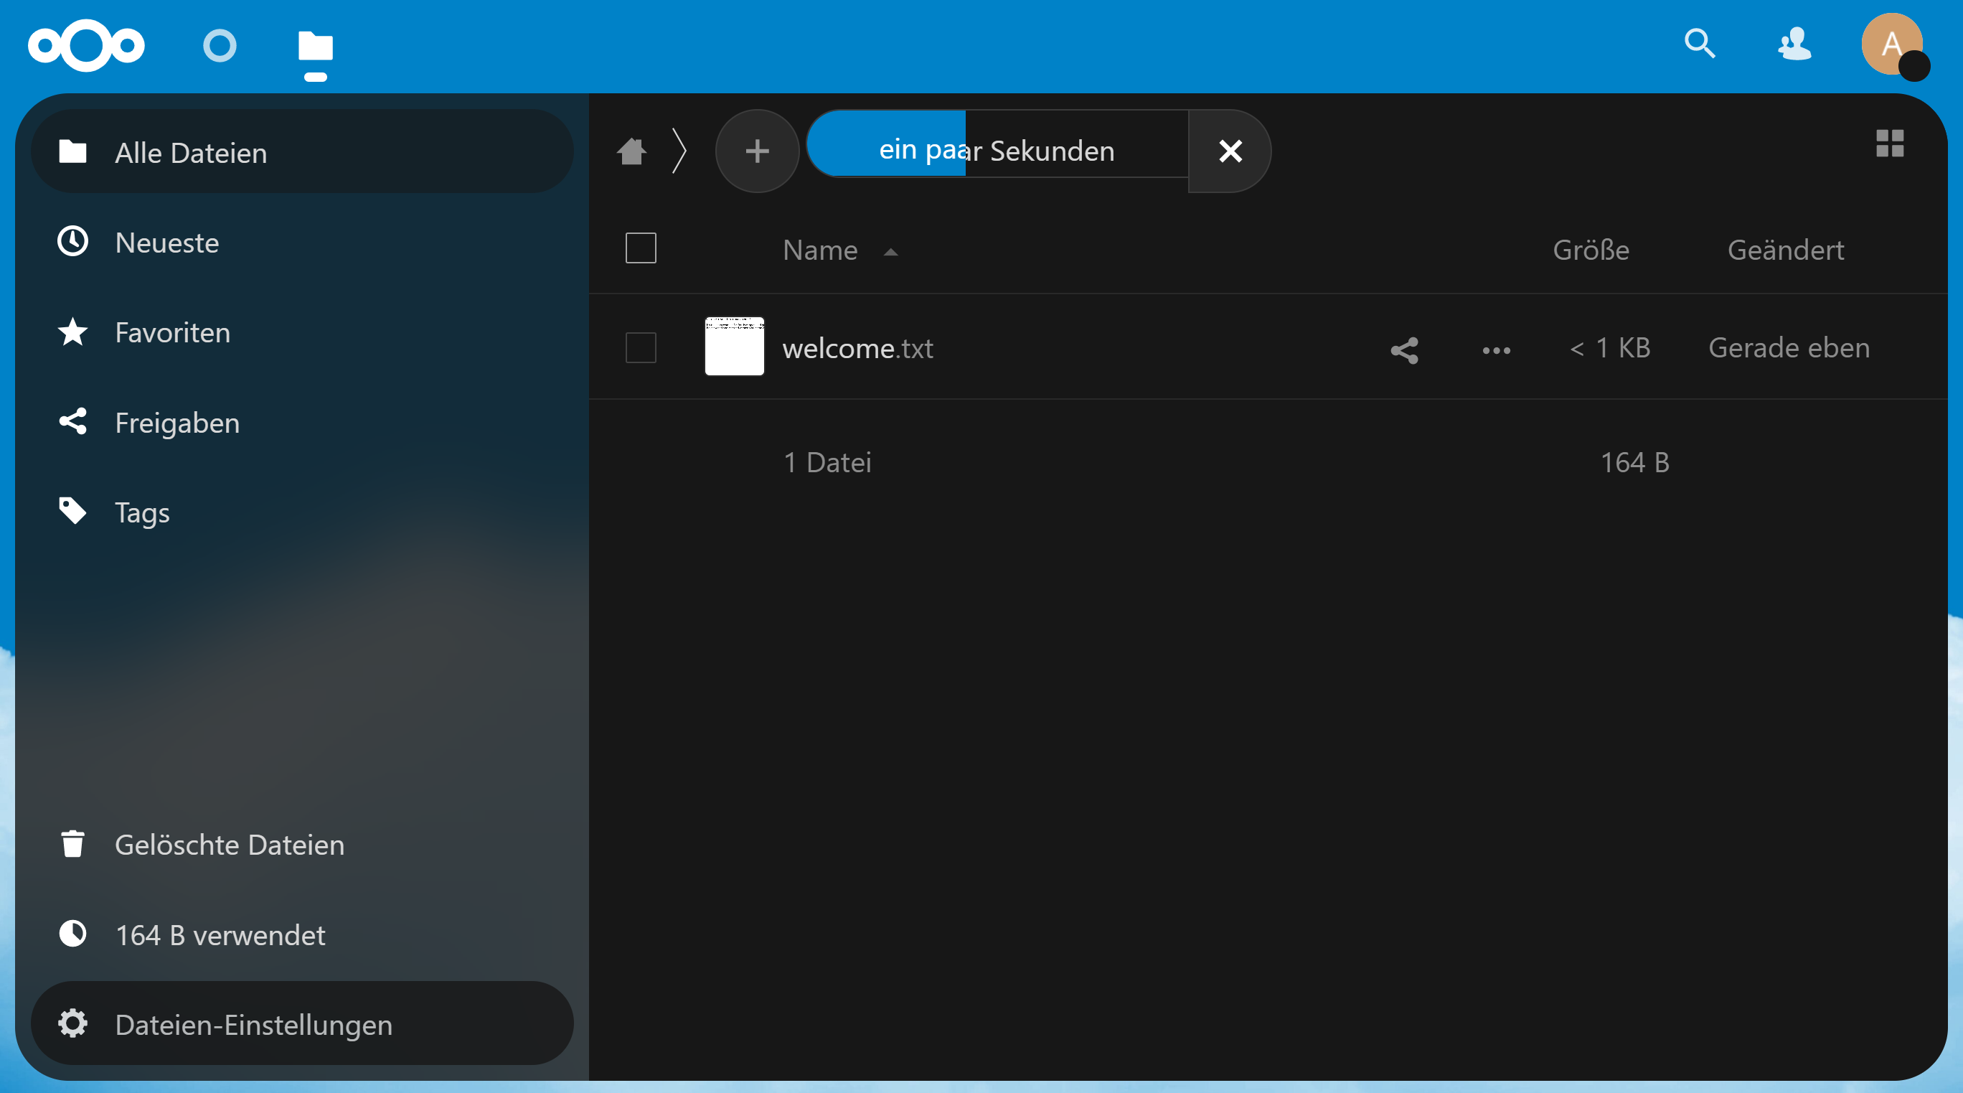Share welcome.txt via share icon
This screenshot has width=1963, height=1093.
click(1403, 350)
